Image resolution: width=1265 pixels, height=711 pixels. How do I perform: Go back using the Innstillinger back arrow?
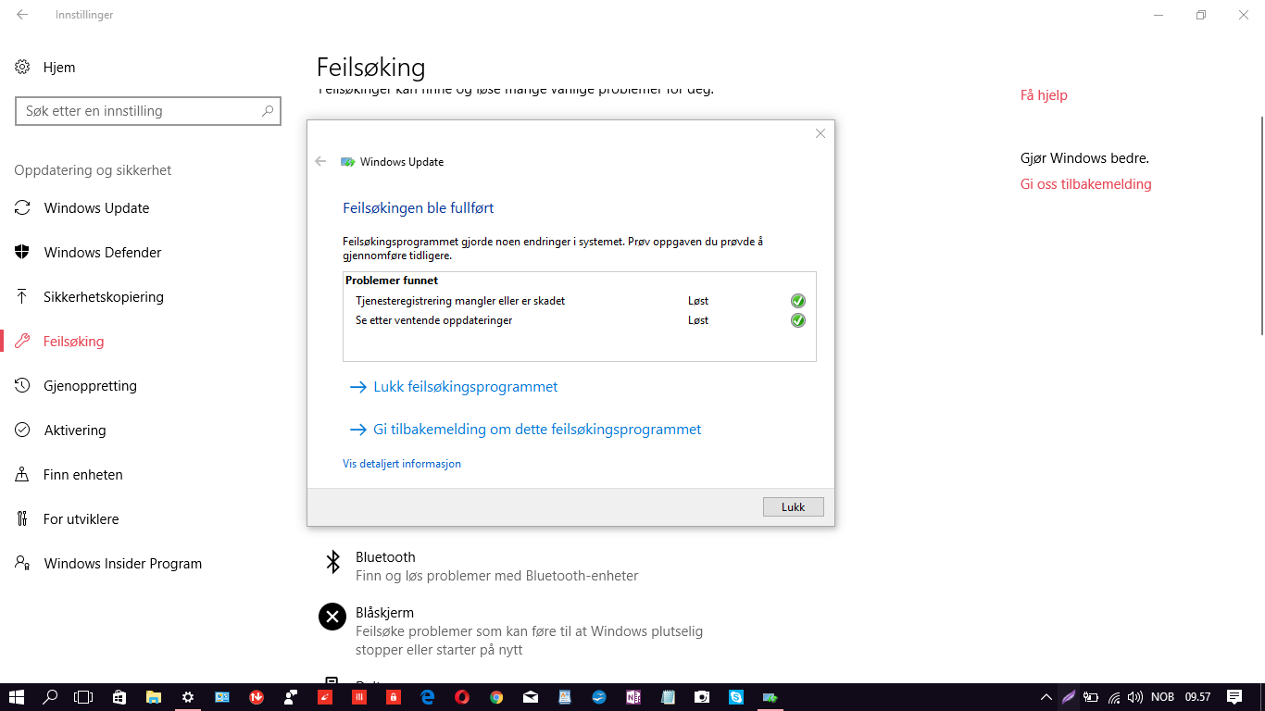tap(22, 15)
